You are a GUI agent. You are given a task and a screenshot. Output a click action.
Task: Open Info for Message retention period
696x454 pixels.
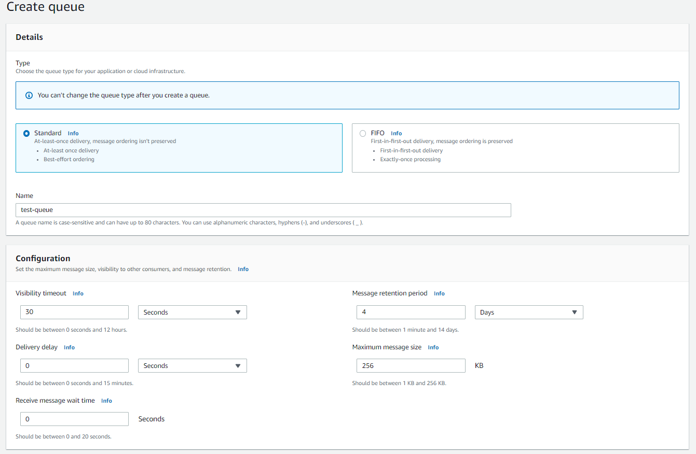(x=439, y=293)
